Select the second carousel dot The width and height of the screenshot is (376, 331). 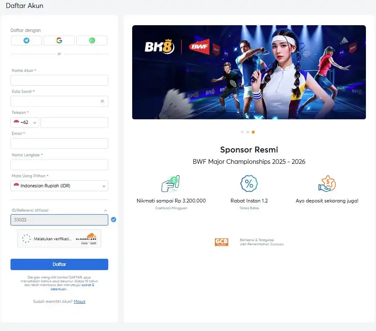pyautogui.click(x=248, y=132)
